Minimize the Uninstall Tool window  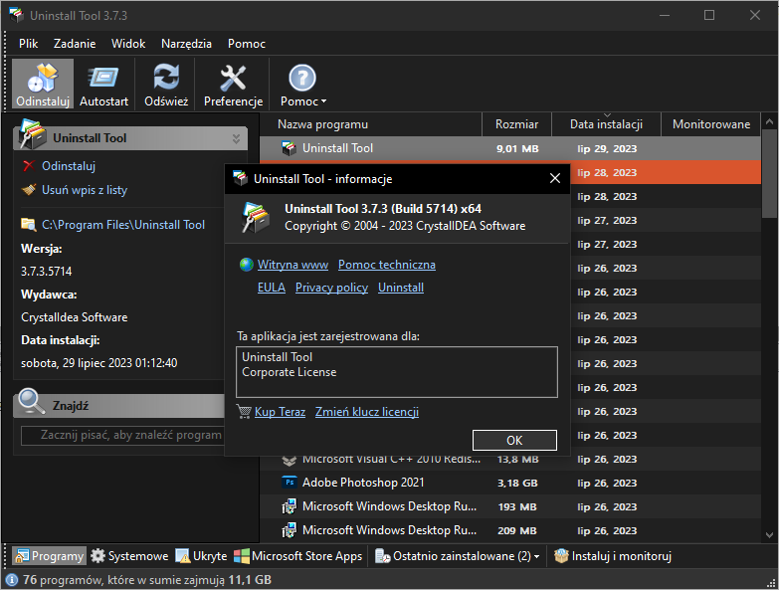[x=665, y=15]
